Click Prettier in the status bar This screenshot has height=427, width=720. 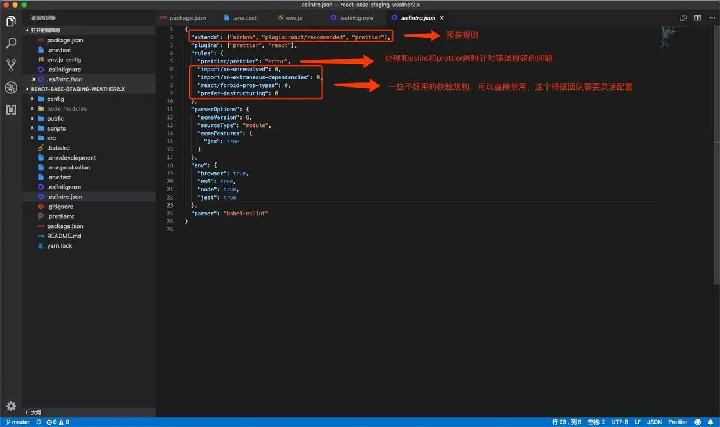pyautogui.click(x=677, y=422)
